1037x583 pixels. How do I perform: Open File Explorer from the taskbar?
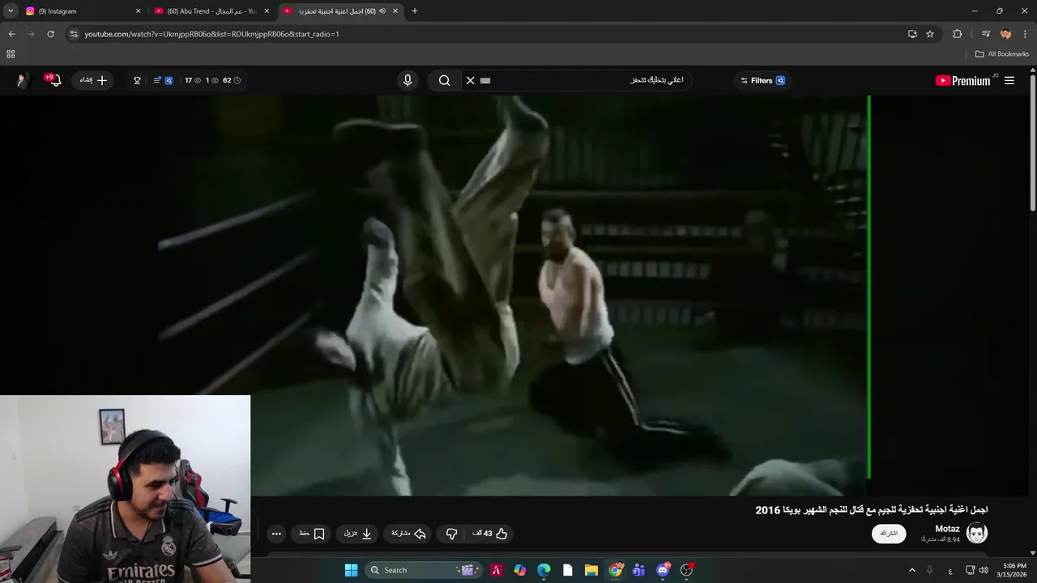(x=591, y=570)
